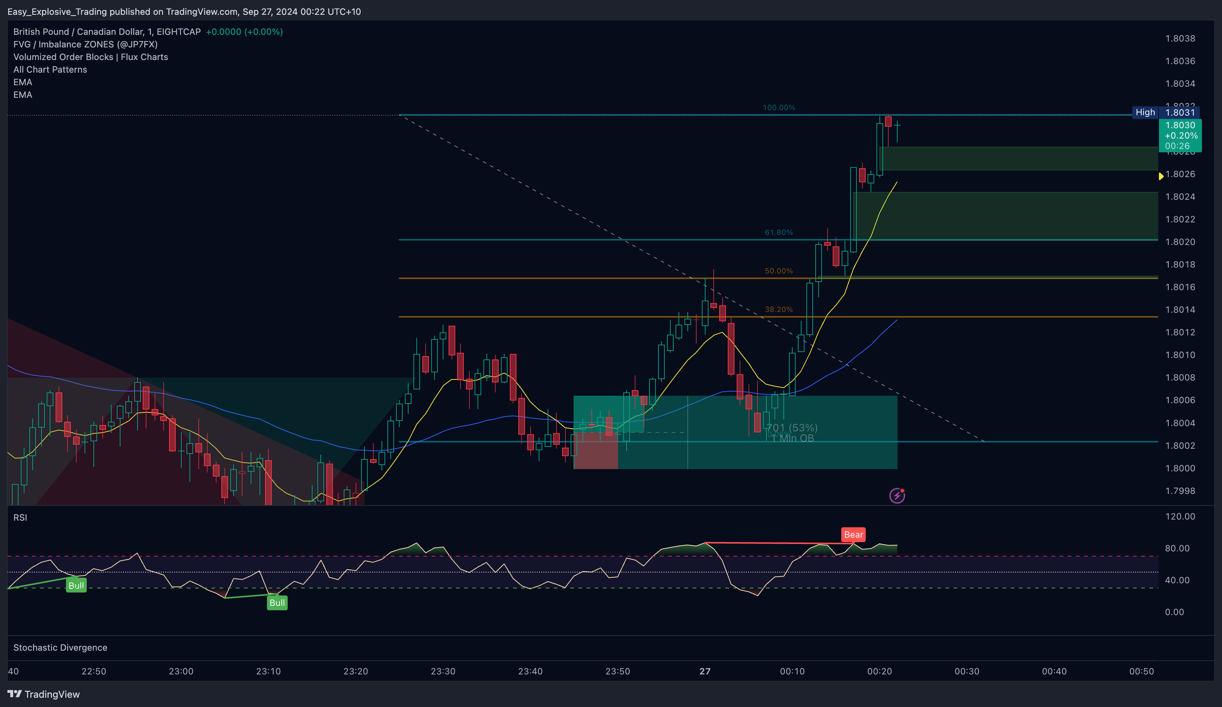Screen dimensions: 1222x707
Task: Click the 1.8000 price axis label
Action: pyautogui.click(x=1180, y=468)
